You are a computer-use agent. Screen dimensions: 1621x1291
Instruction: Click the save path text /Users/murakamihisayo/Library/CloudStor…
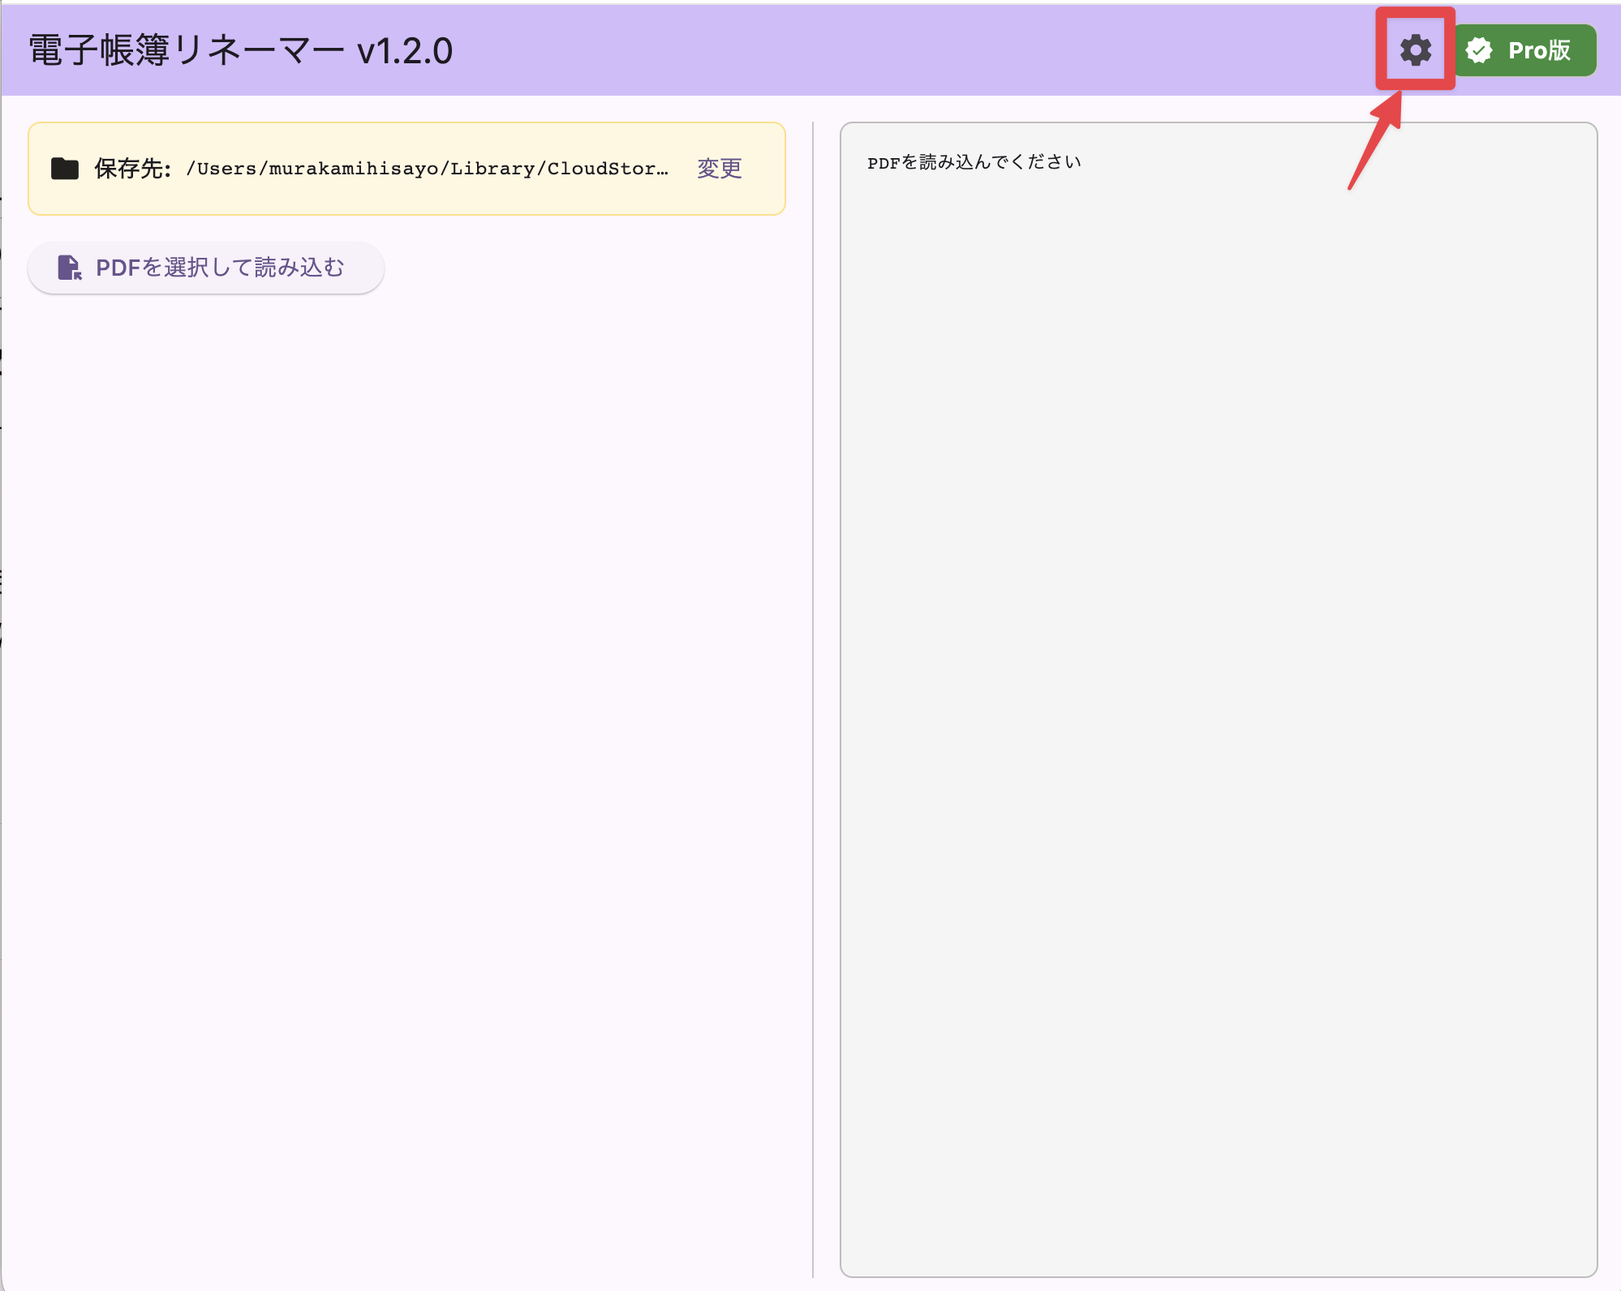428,169
